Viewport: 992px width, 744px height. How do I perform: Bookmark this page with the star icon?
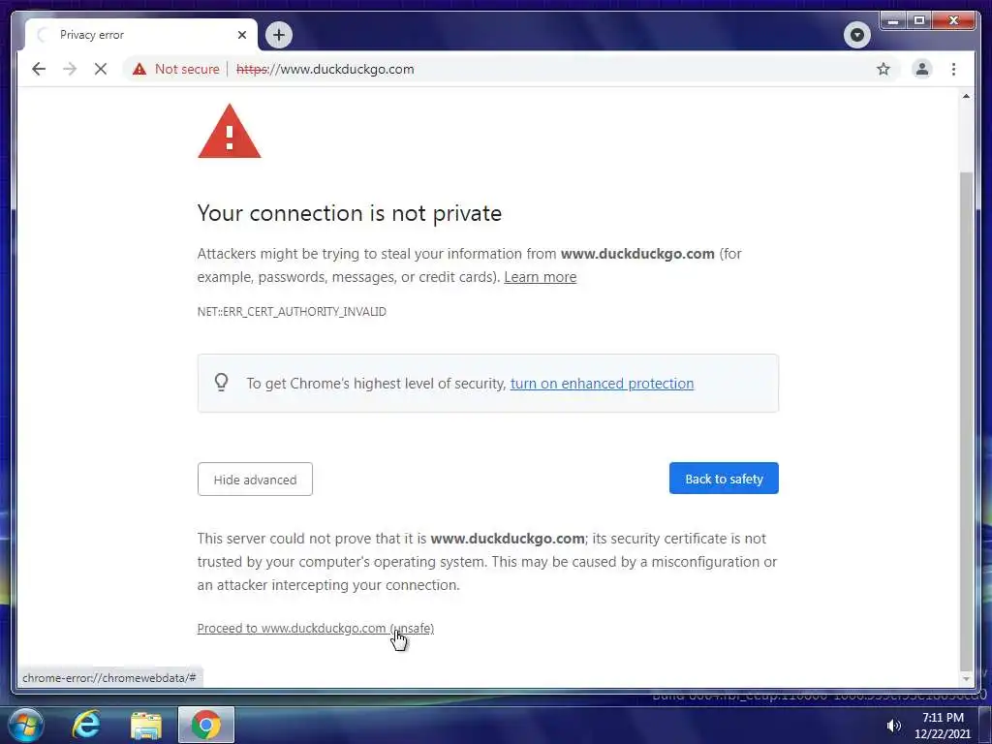pos(883,69)
